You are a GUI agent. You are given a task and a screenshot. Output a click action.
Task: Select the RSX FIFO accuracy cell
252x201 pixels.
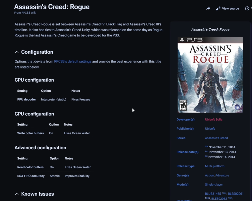[31, 176]
